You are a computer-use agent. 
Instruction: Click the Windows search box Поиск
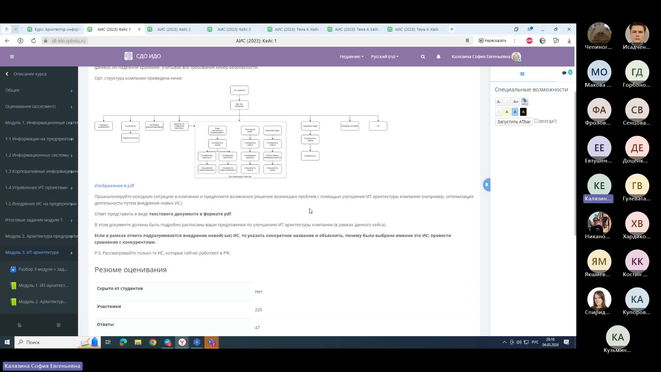57,342
